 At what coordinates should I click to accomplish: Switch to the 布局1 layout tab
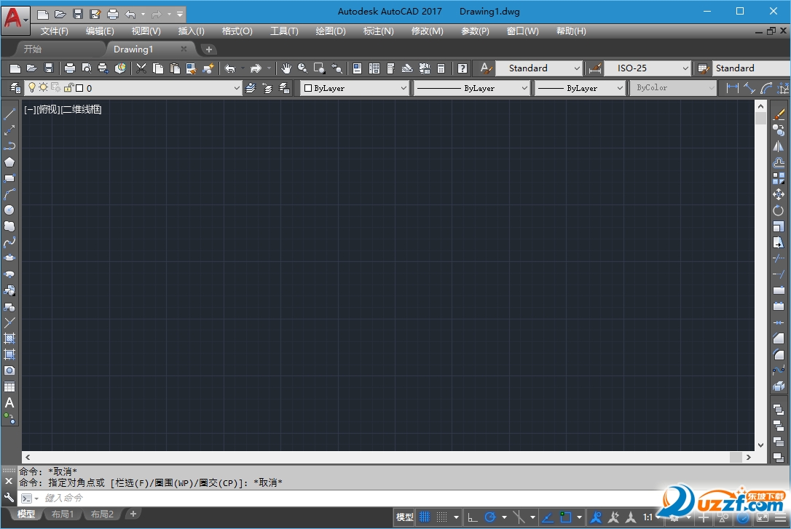tap(63, 514)
